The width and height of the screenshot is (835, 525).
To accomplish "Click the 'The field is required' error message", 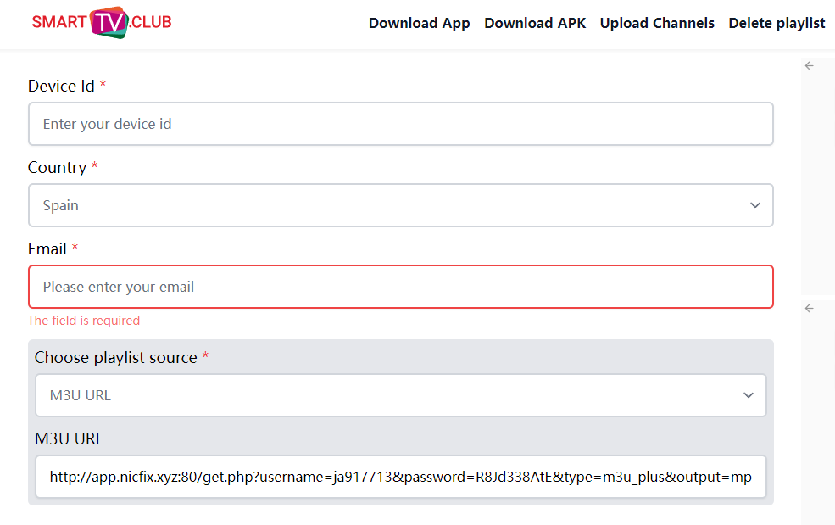I will (x=84, y=321).
